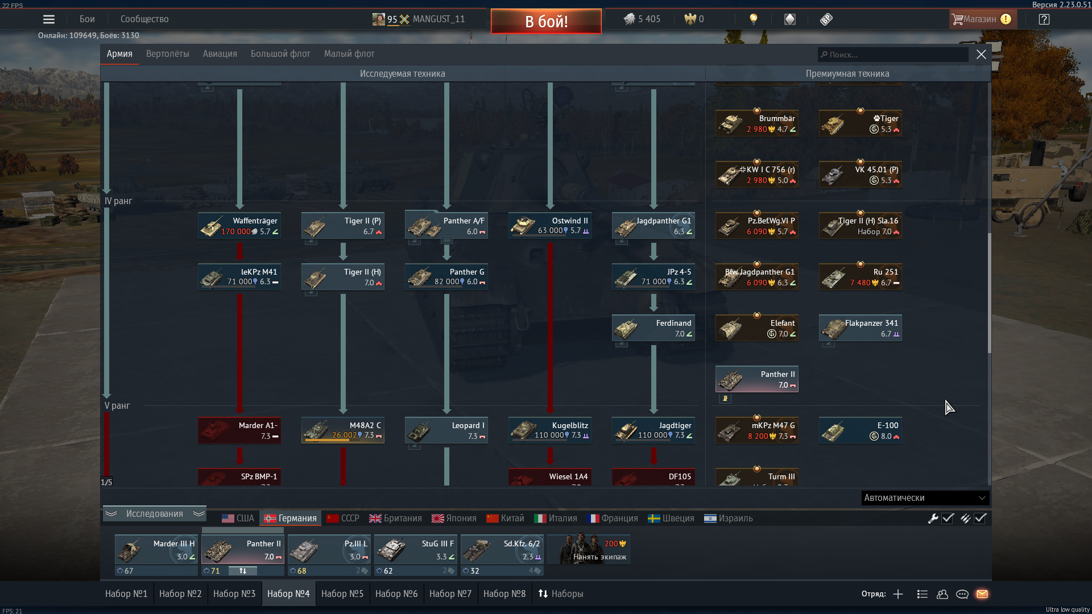Screen dimensions: 1092x614
Task: Select the Leopard I vehicle
Action: coord(446,430)
